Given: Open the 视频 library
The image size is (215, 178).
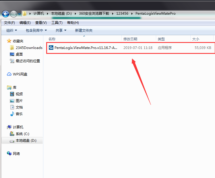Looking at the screenshot, I should pos(19,94).
